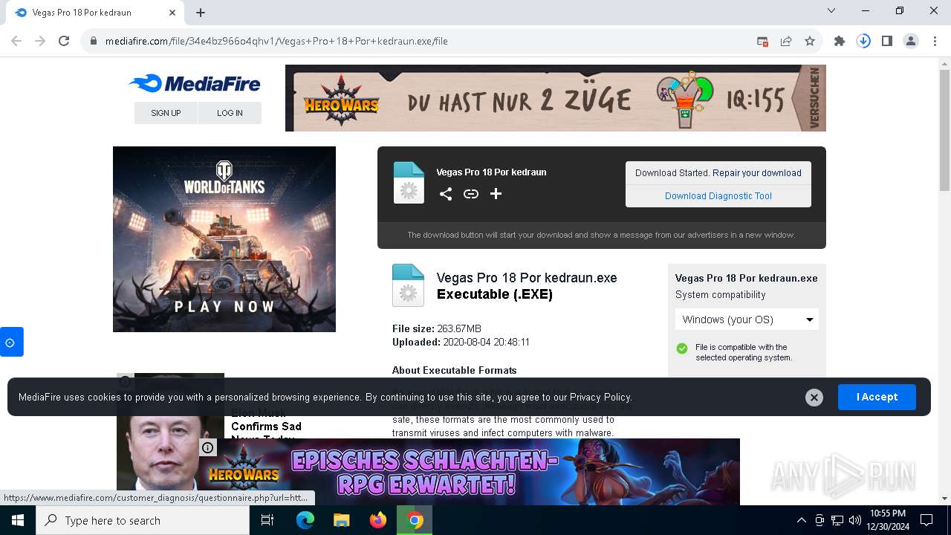Click the taskbar clock showing 10:55 PM
The image size is (951, 535).
(888, 520)
